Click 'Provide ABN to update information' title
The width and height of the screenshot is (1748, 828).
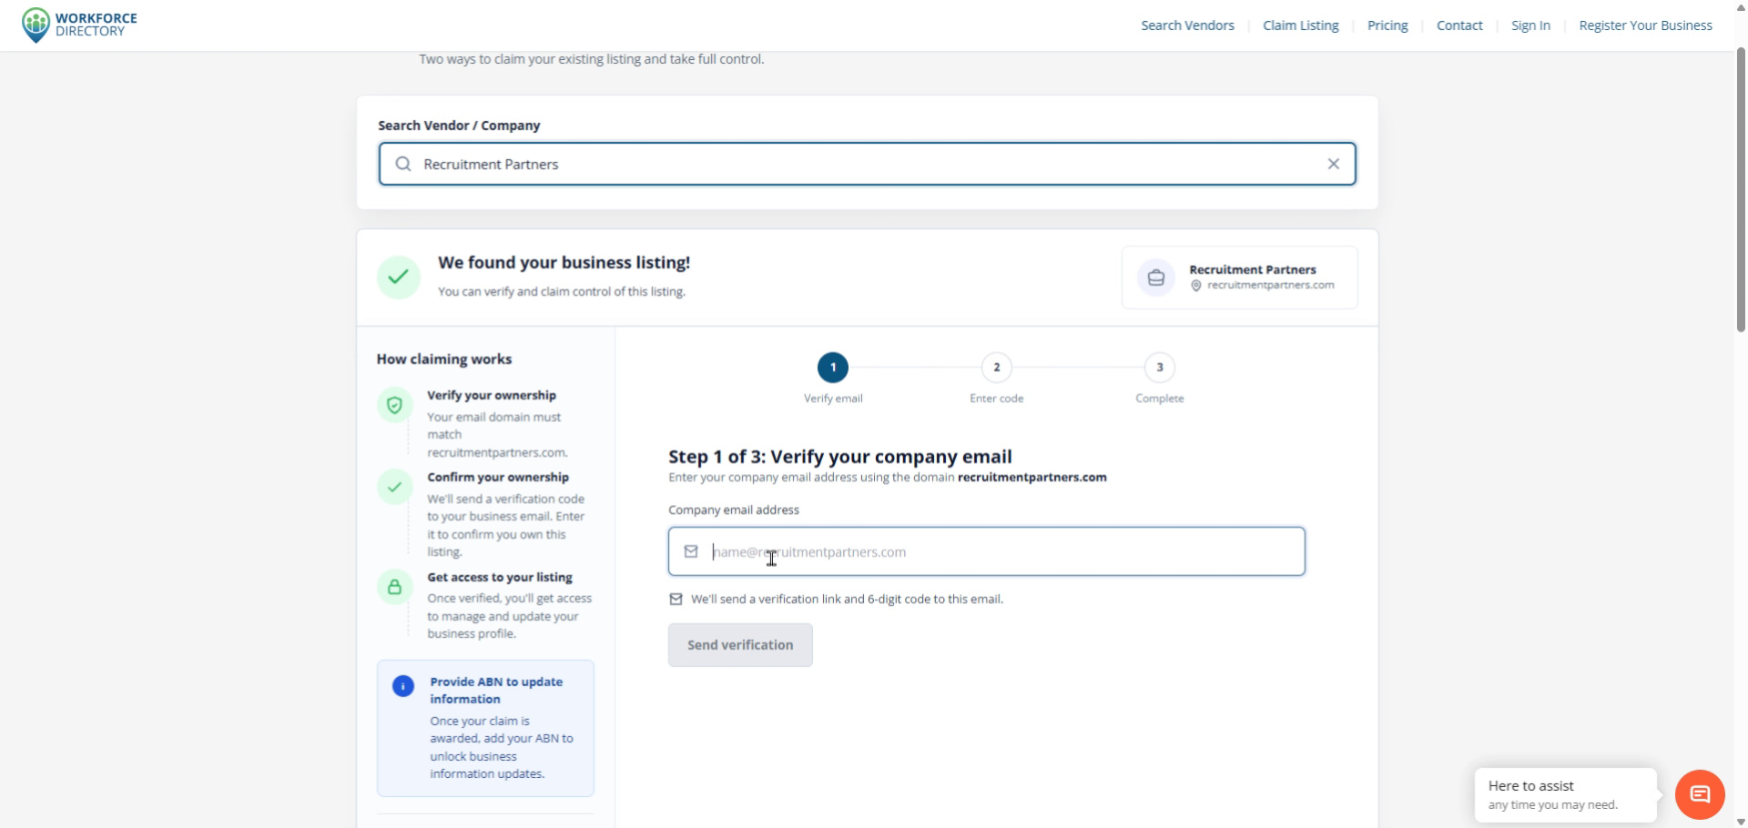pyautogui.click(x=496, y=691)
